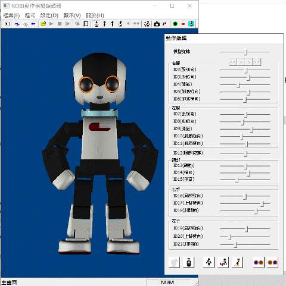This screenshot has height=286, width=286.
Task: Click the ID10 slider track
Action: (245, 136)
